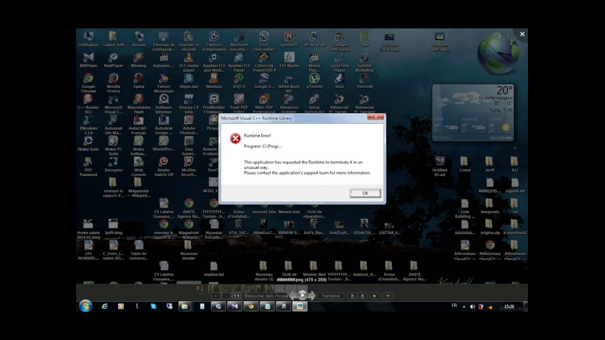Select the Skype.exe desktop icon
The height and width of the screenshot is (340, 605).
pyautogui.click(x=189, y=81)
